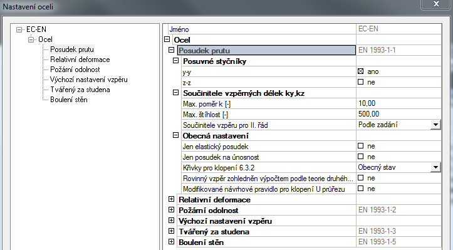453x250 pixels.
Task: Toggle Modifikované návrhové pravidlo U průřezu checkbox
Action: pos(360,189)
